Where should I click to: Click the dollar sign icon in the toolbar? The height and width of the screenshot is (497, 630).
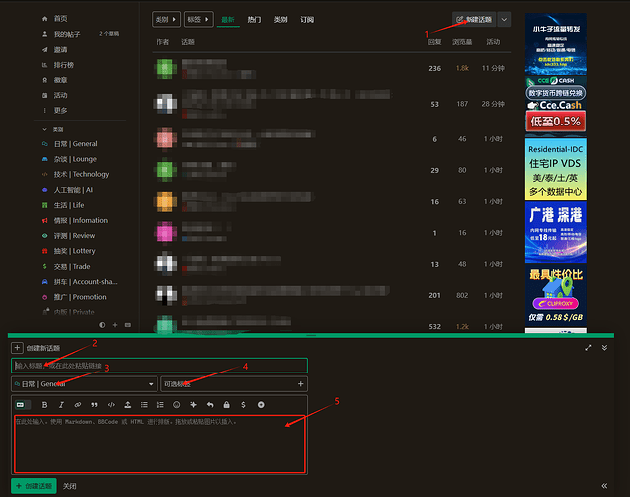point(243,405)
